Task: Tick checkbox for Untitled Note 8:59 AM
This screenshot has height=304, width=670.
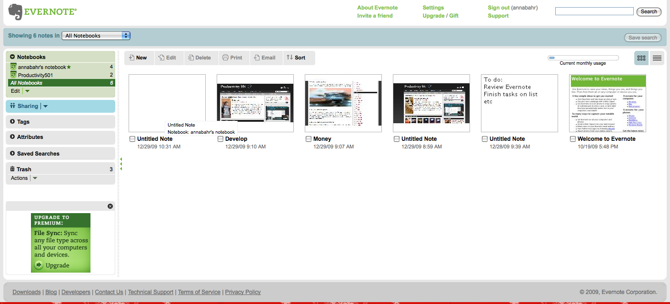Action: tap(397, 139)
